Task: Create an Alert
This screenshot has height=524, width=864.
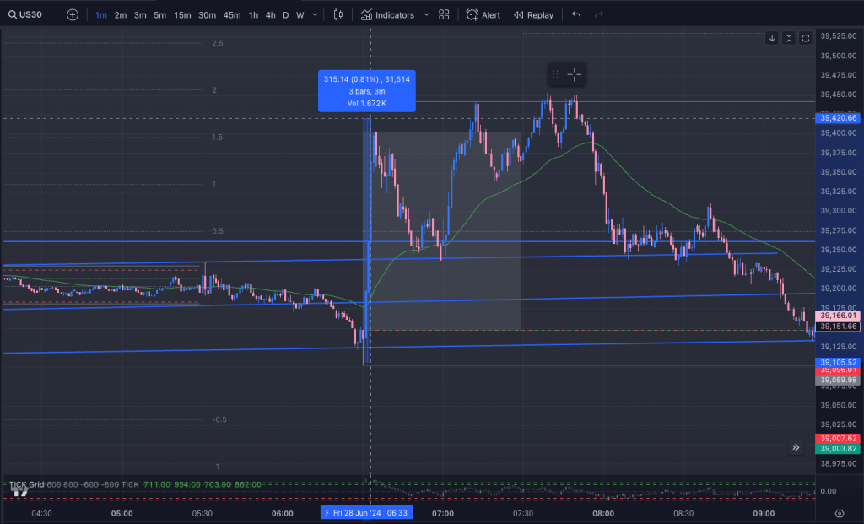Action: 483,14
